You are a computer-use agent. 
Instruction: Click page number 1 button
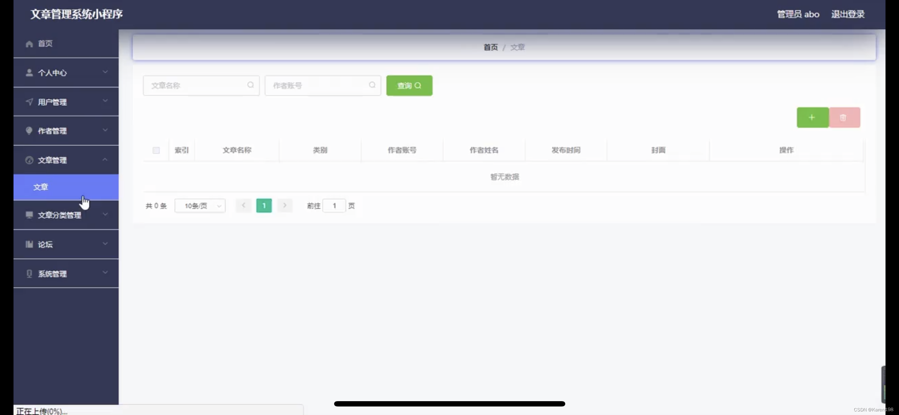point(264,206)
